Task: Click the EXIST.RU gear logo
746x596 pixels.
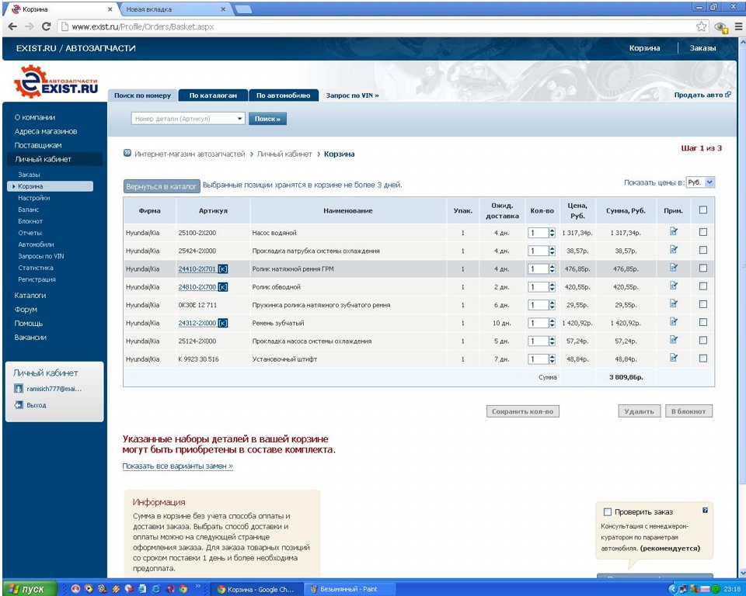Action: point(56,81)
